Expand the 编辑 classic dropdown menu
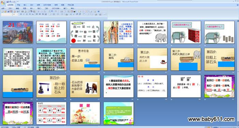This screenshot has height=128, width=239. (18, 9)
